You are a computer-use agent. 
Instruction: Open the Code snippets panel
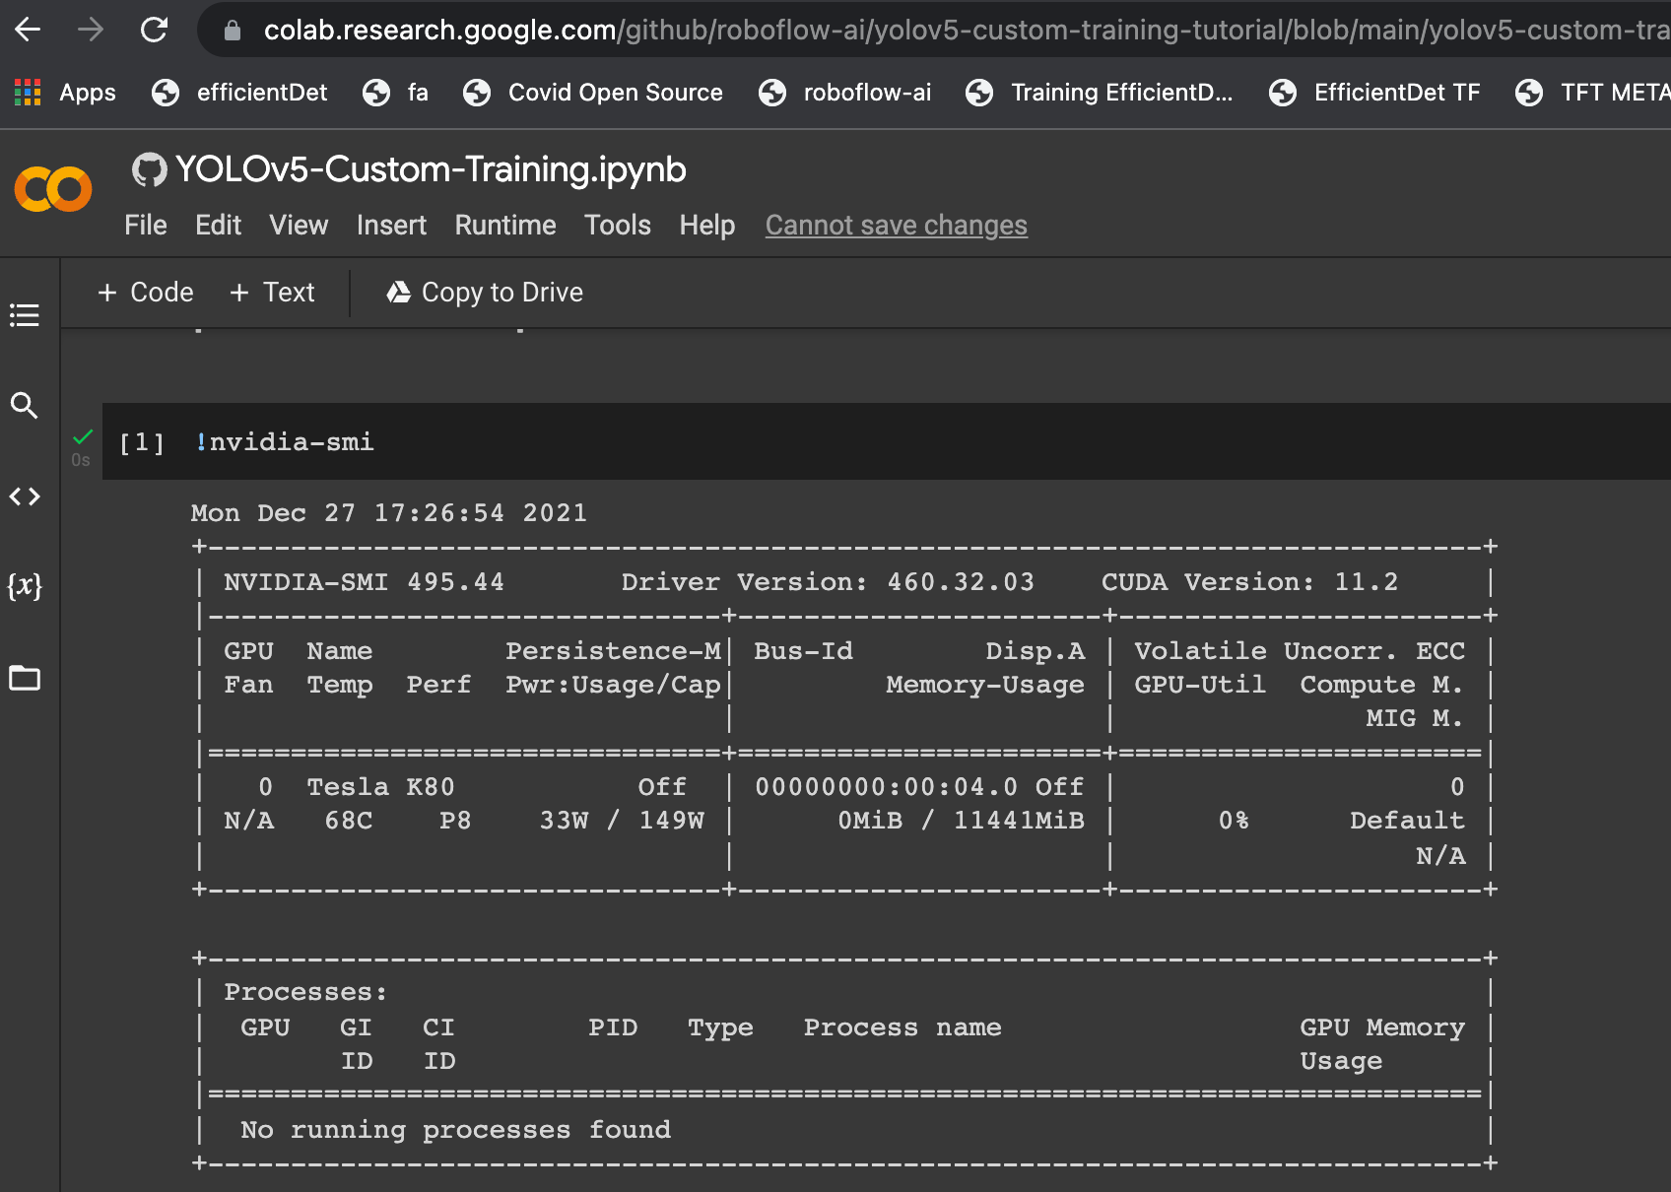(25, 497)
